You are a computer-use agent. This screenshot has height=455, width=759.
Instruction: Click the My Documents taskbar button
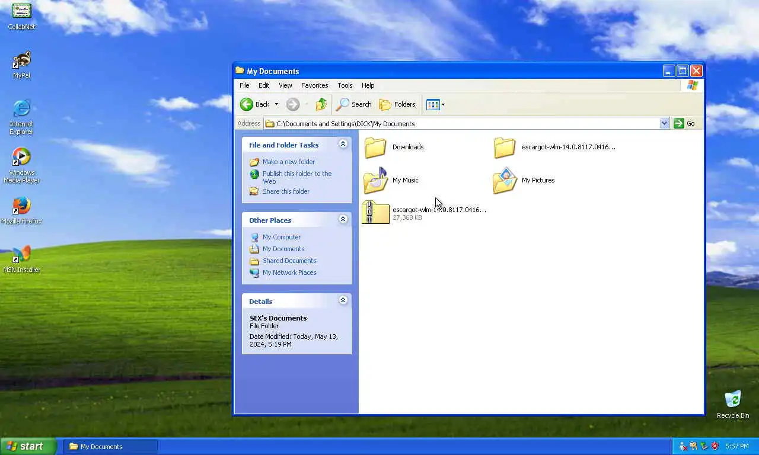coord(110,447)
